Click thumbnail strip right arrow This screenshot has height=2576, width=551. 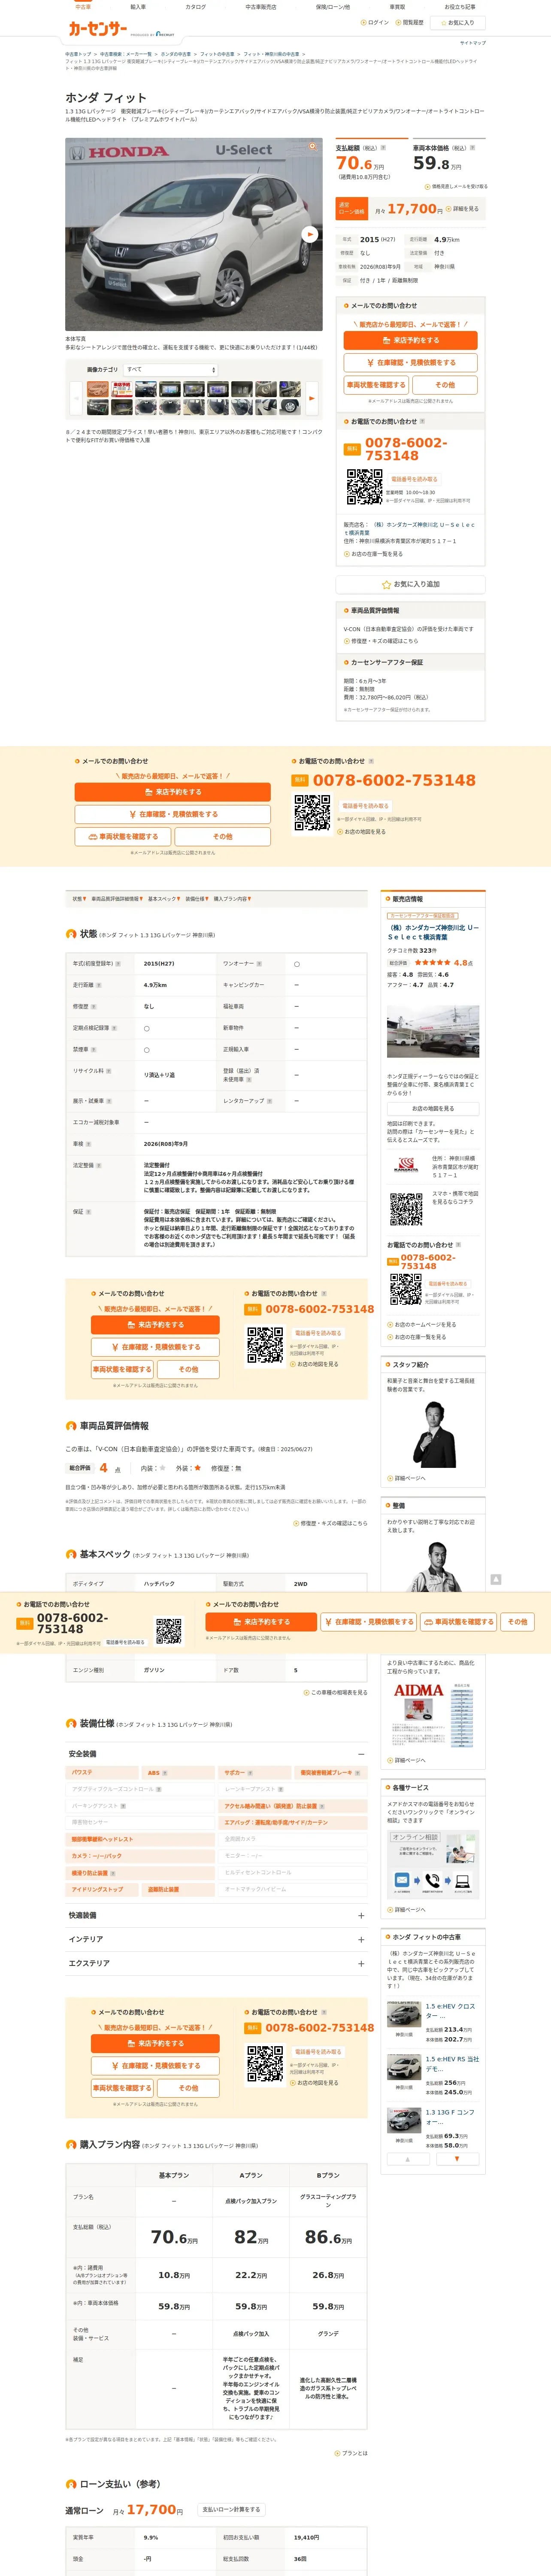tap(311, 398)
